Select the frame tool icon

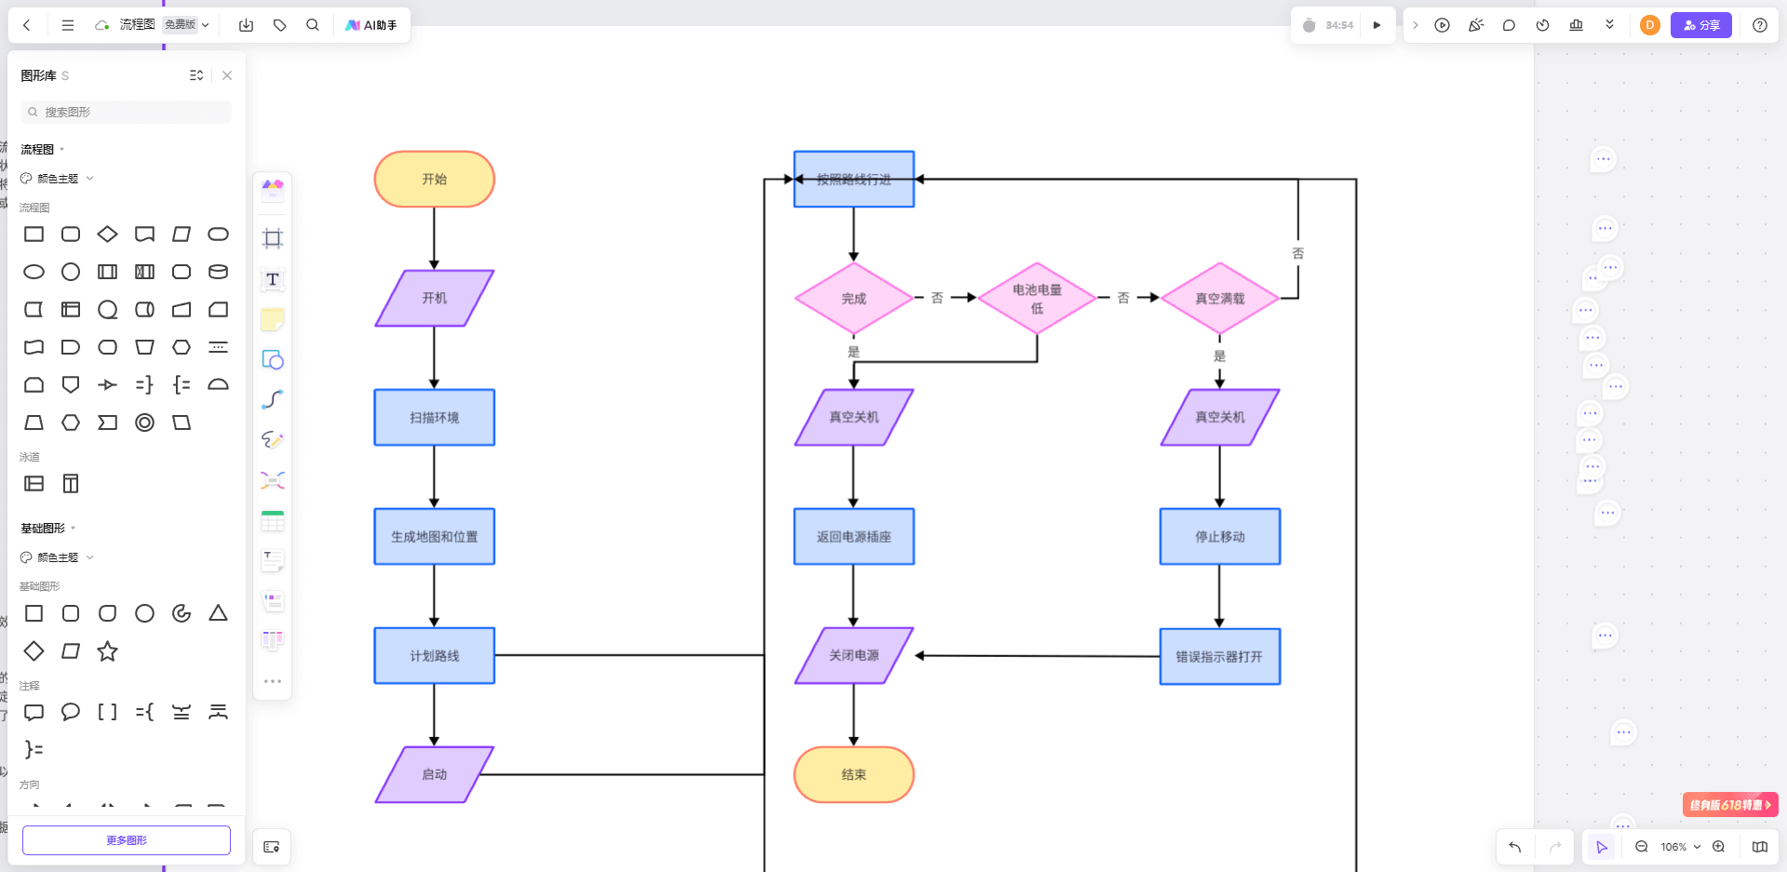[273, 238]
